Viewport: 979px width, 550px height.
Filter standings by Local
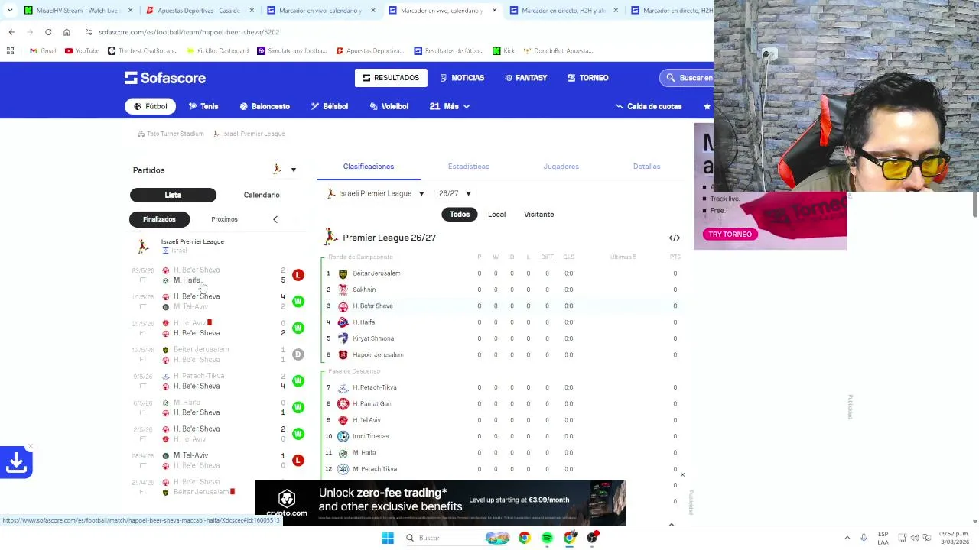(x=496, y=215)
